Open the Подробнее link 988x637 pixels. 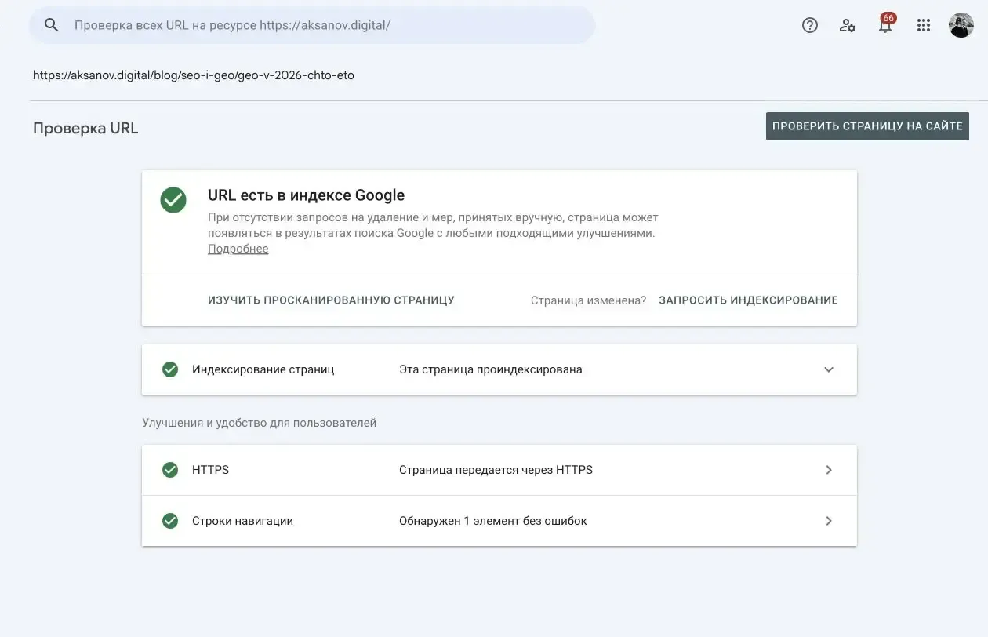coord(238,249)
